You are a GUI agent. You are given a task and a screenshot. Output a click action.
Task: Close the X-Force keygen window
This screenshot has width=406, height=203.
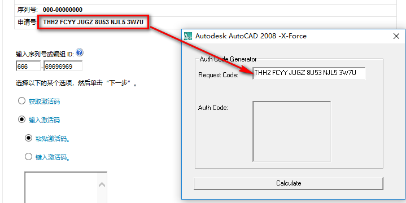pyautogui.click(x=396, y=36)
